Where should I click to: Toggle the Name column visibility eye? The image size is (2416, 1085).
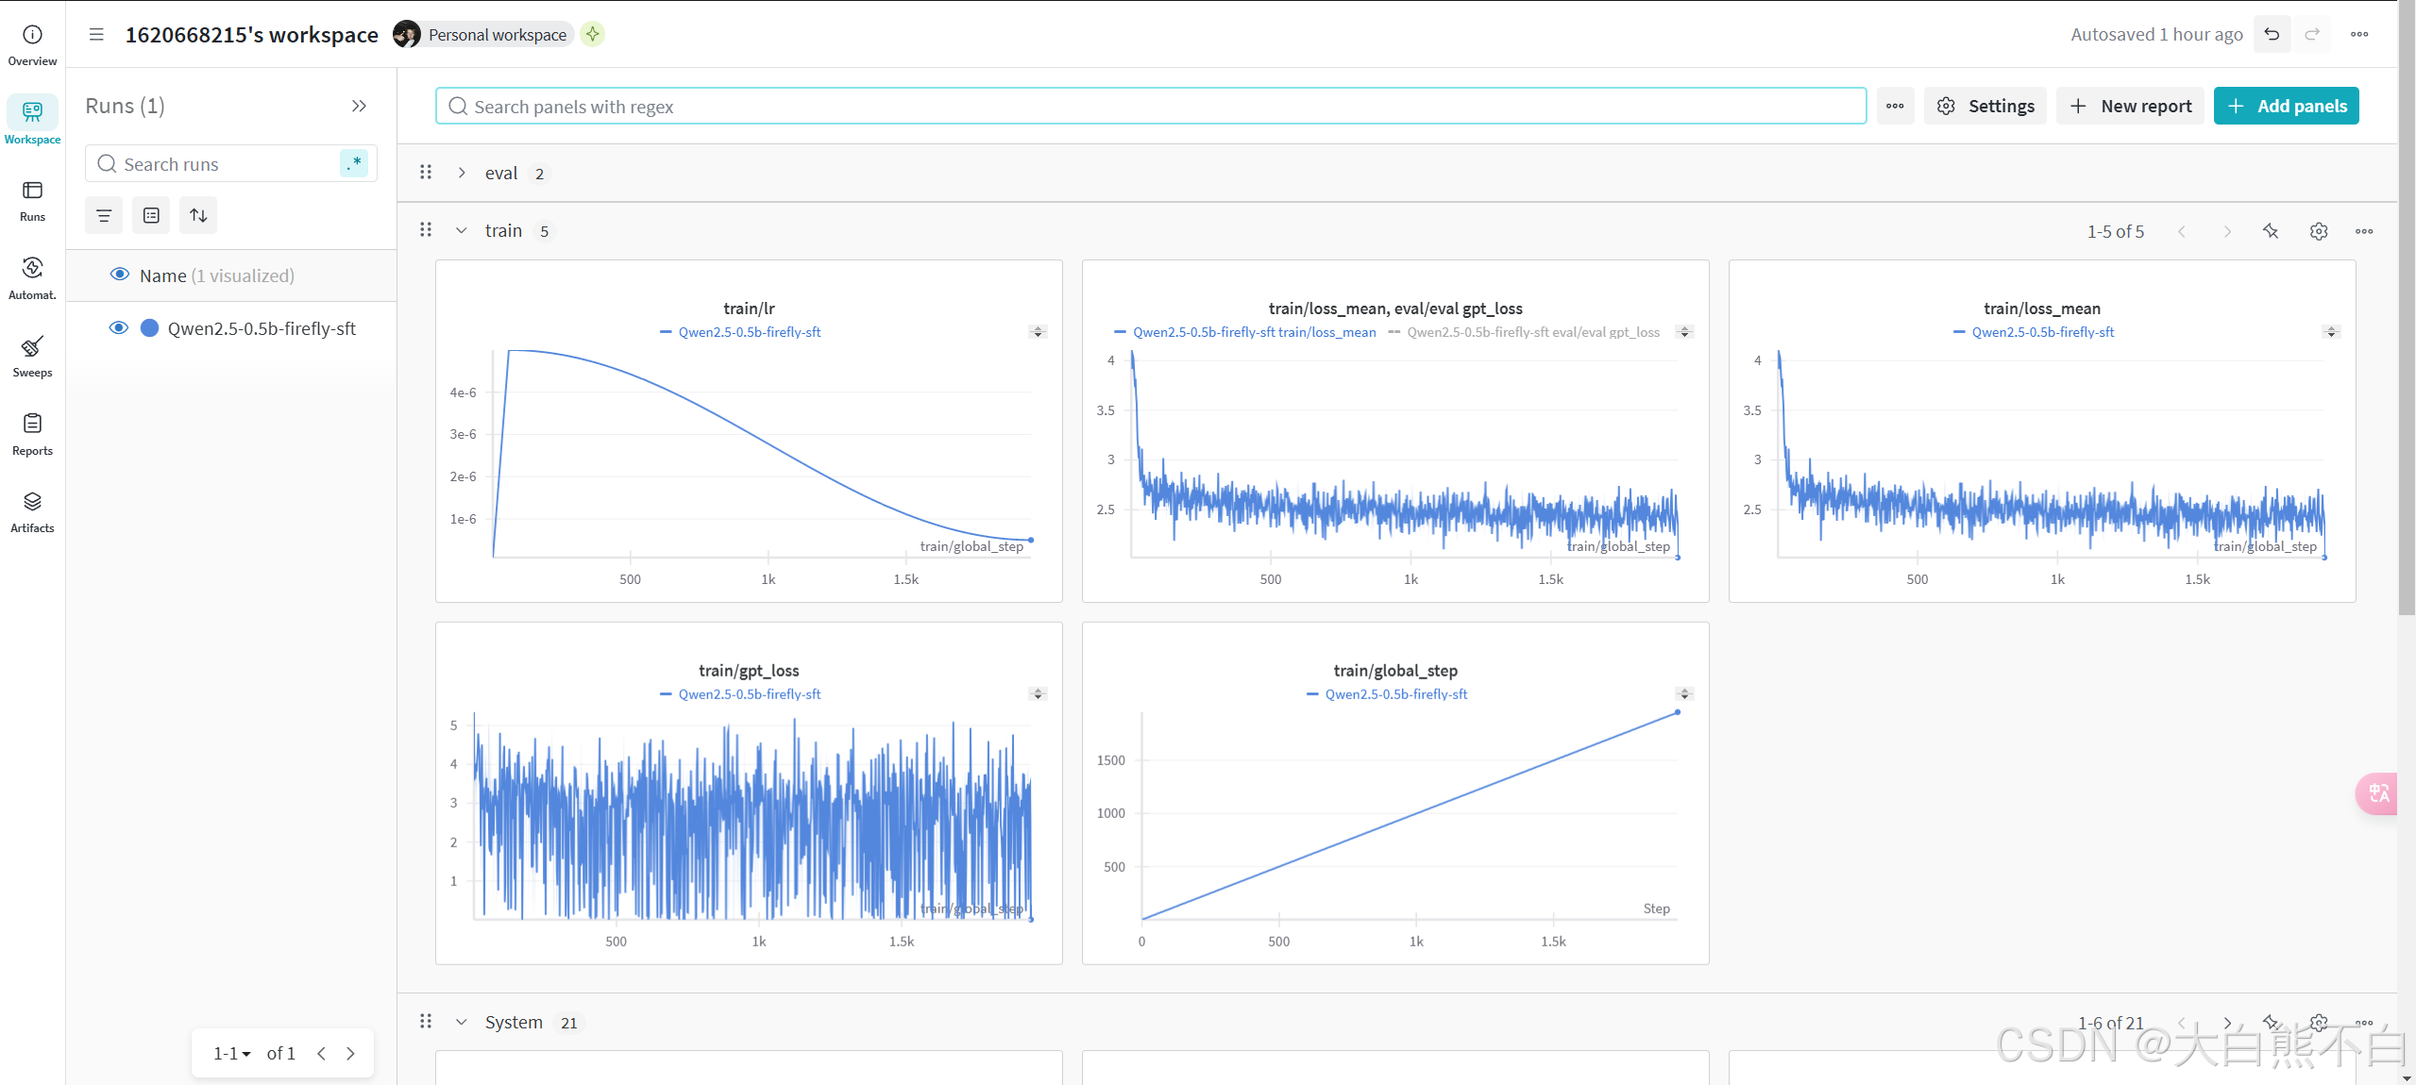pyautogui.click(x=119, y=275)
